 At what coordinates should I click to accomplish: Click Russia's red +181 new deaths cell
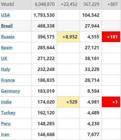coord(111,37)
